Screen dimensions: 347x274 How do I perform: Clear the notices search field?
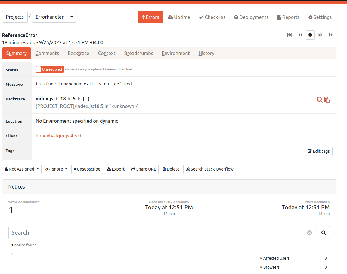click(x=309, y=233)
